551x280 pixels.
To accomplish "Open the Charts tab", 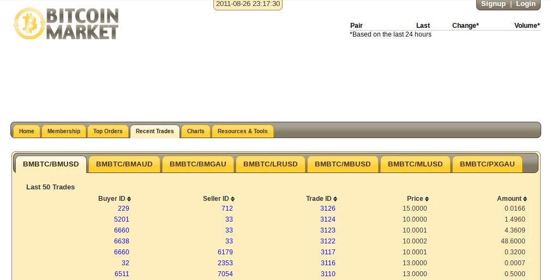I will click(x=196, y=131).
